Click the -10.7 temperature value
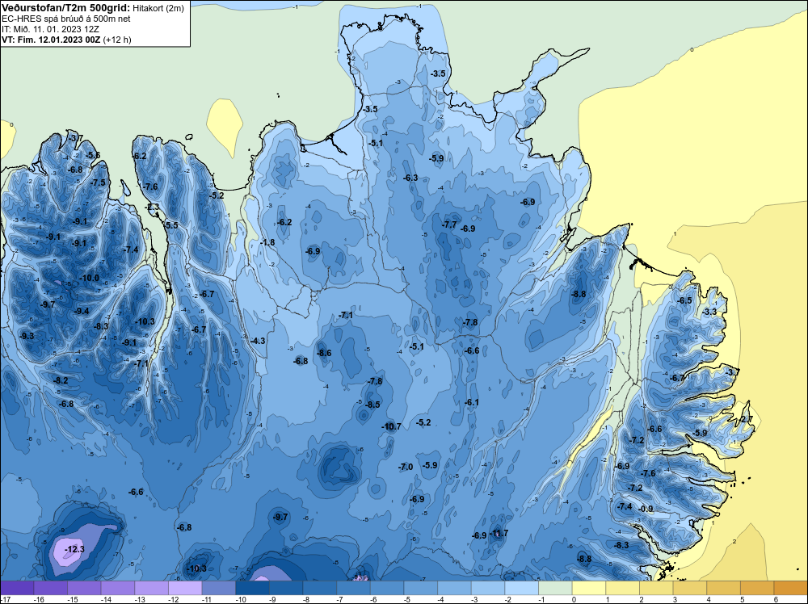Viewport: 808px width, 604px height. coord(391,426)
